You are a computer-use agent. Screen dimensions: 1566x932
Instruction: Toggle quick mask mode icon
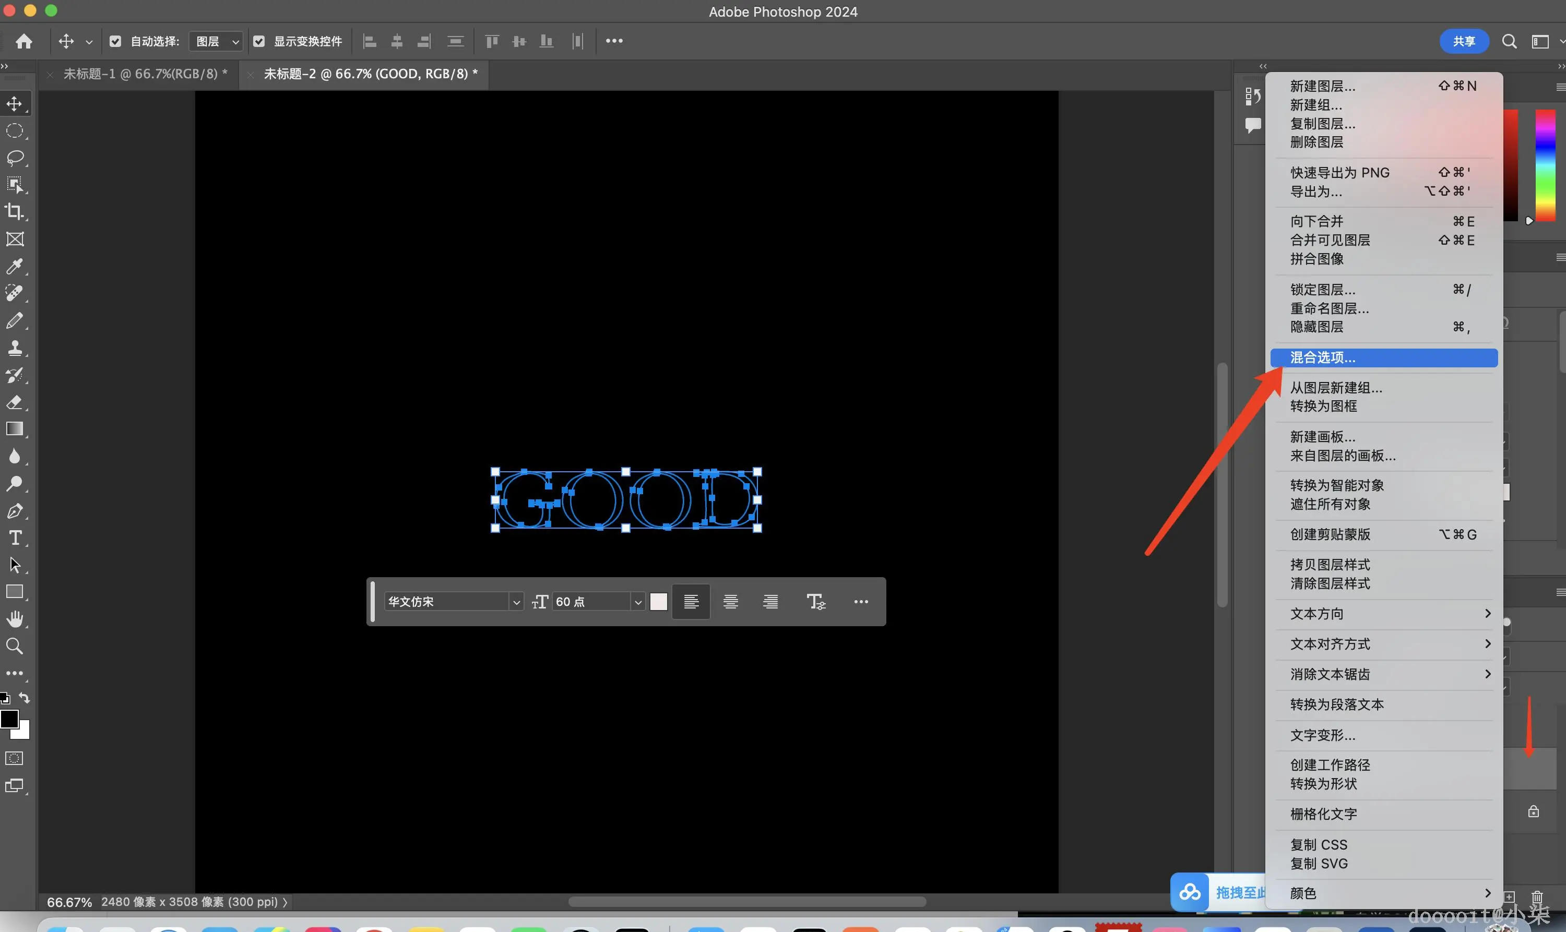click(x=14, y=759)
